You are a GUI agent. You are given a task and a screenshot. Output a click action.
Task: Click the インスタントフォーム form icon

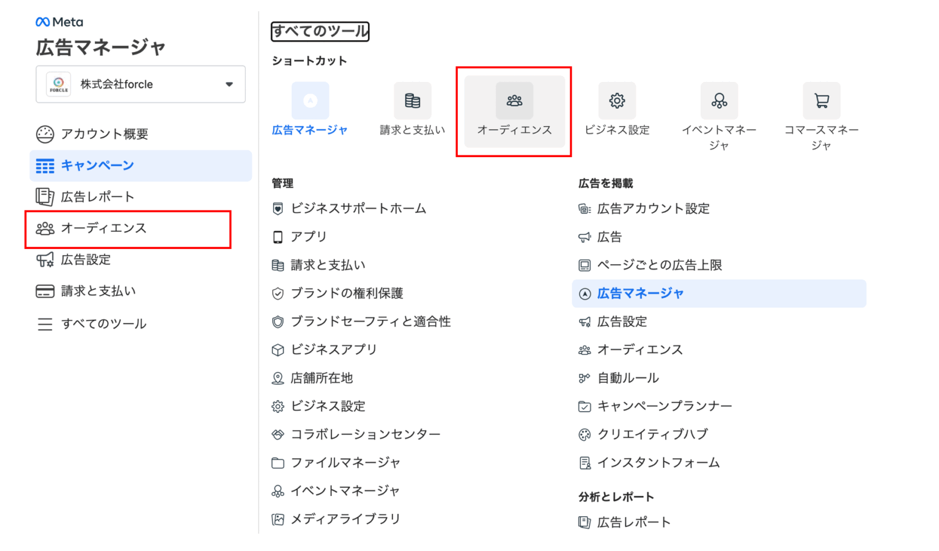pos(584,463)
